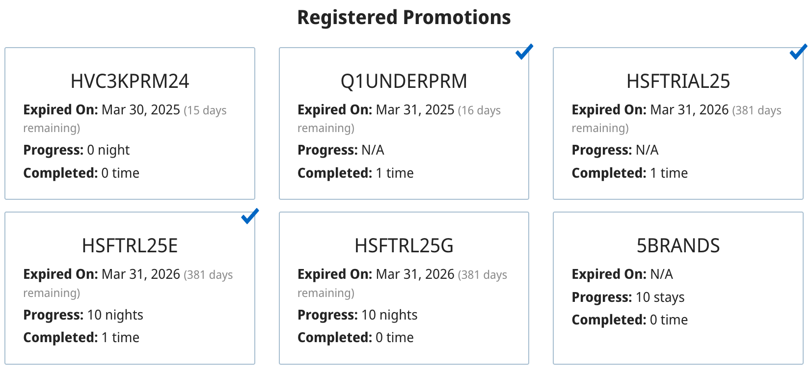This screenshot has width=812, height=376.
Task: Click Q1UNDERPRM's "16 days remaining" text
Action: [479, 111]
